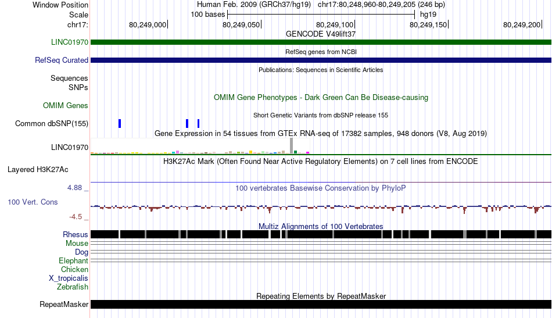552x318 pixels.
Task: Click Publications: Sequences in Scientific Articles title
Action: pyautogui.click(x=321, y=70)
